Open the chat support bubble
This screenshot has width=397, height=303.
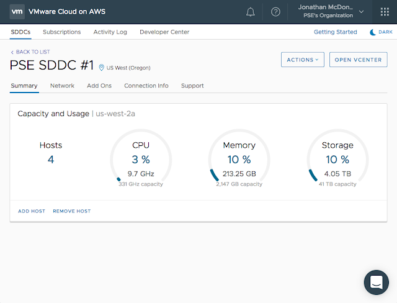[x=376, y=283]
